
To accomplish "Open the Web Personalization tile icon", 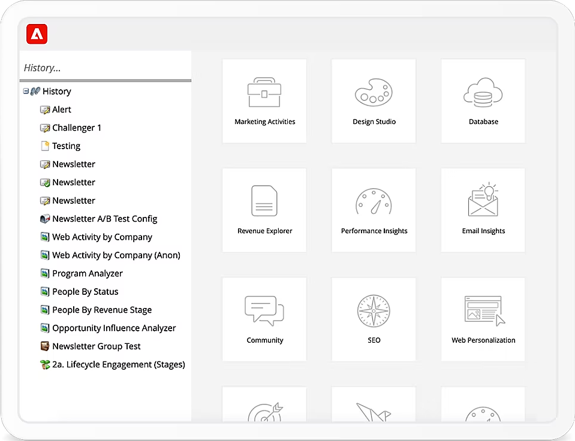I will click(x=484, y=310).
